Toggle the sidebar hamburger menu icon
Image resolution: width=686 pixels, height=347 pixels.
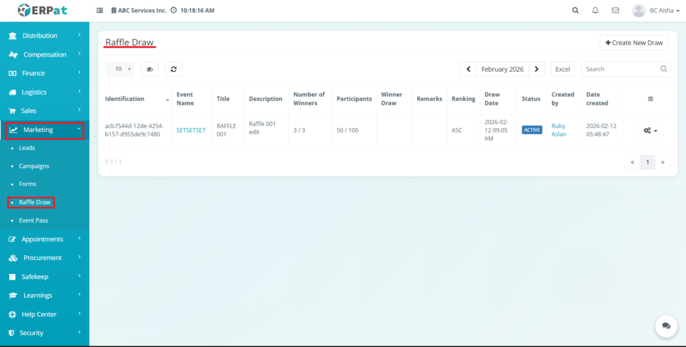(x=100, y=11)
